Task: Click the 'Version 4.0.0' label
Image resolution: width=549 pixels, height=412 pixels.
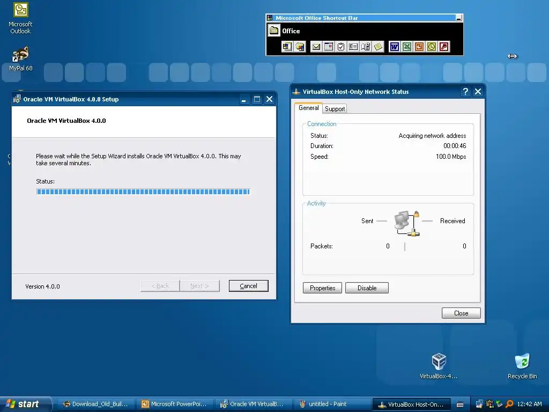Action: (x=42, y=286)
